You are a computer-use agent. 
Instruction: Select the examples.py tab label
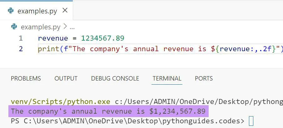coord(37,11)
